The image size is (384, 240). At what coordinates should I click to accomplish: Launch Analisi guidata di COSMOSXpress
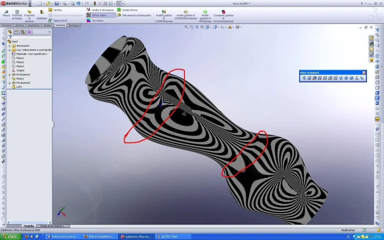[164, 16]
